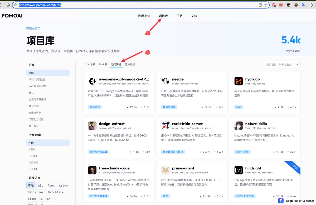Switch to the Fork 榜 tab

pyautogui.click(x=103, y=65)
